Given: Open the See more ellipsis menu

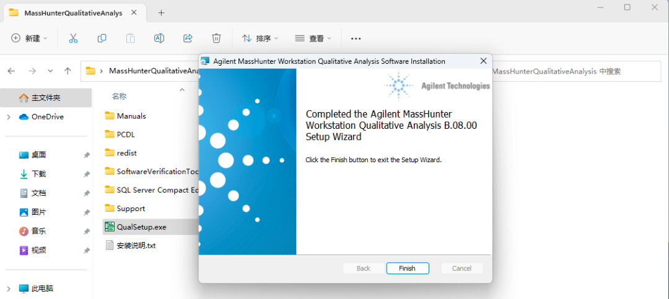Looking at the screenshot, I should tap(356, 38).
